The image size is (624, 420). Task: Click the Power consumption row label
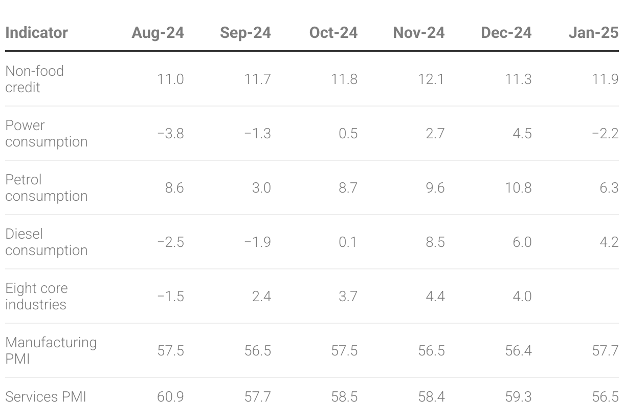tap(47, 133)
